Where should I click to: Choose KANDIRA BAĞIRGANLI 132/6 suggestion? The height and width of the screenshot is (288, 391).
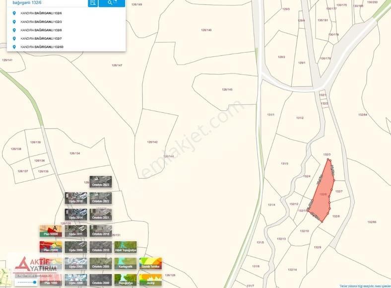pyautogui.click(x=66, y=13)
